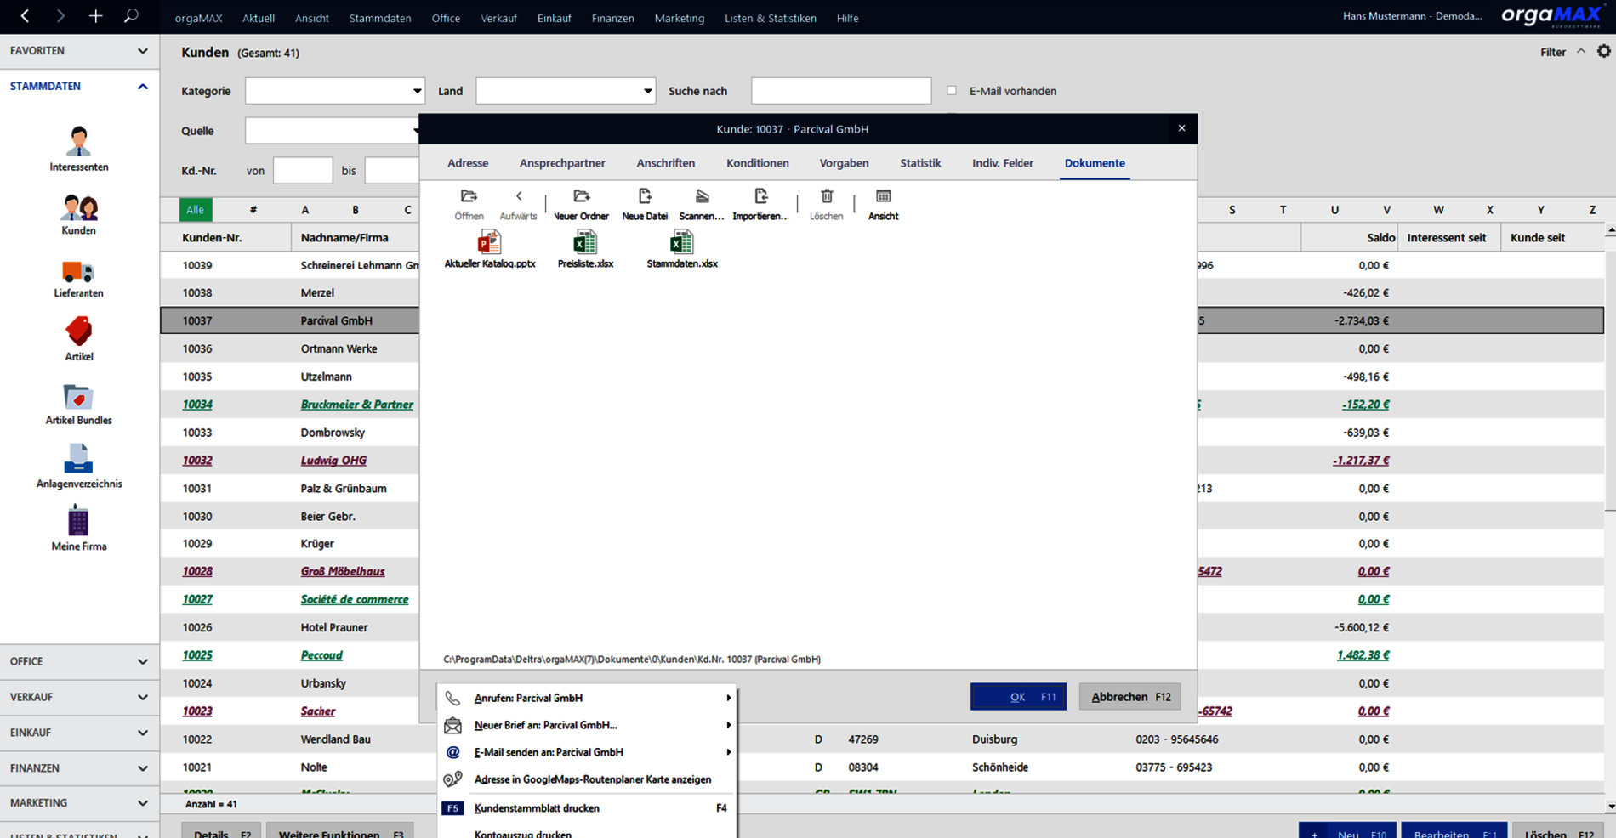
Task: Open Anlagenverzeichnis in the sidebar
Action: tap(79, 466)
